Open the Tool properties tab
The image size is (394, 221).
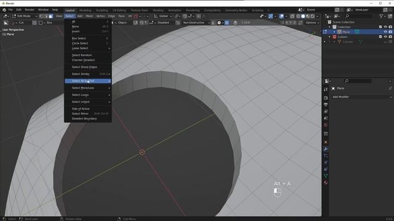[326, 89]
